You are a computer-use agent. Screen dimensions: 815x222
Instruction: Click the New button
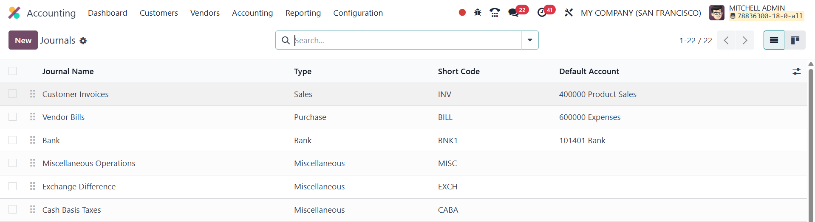tap(23, 40)
